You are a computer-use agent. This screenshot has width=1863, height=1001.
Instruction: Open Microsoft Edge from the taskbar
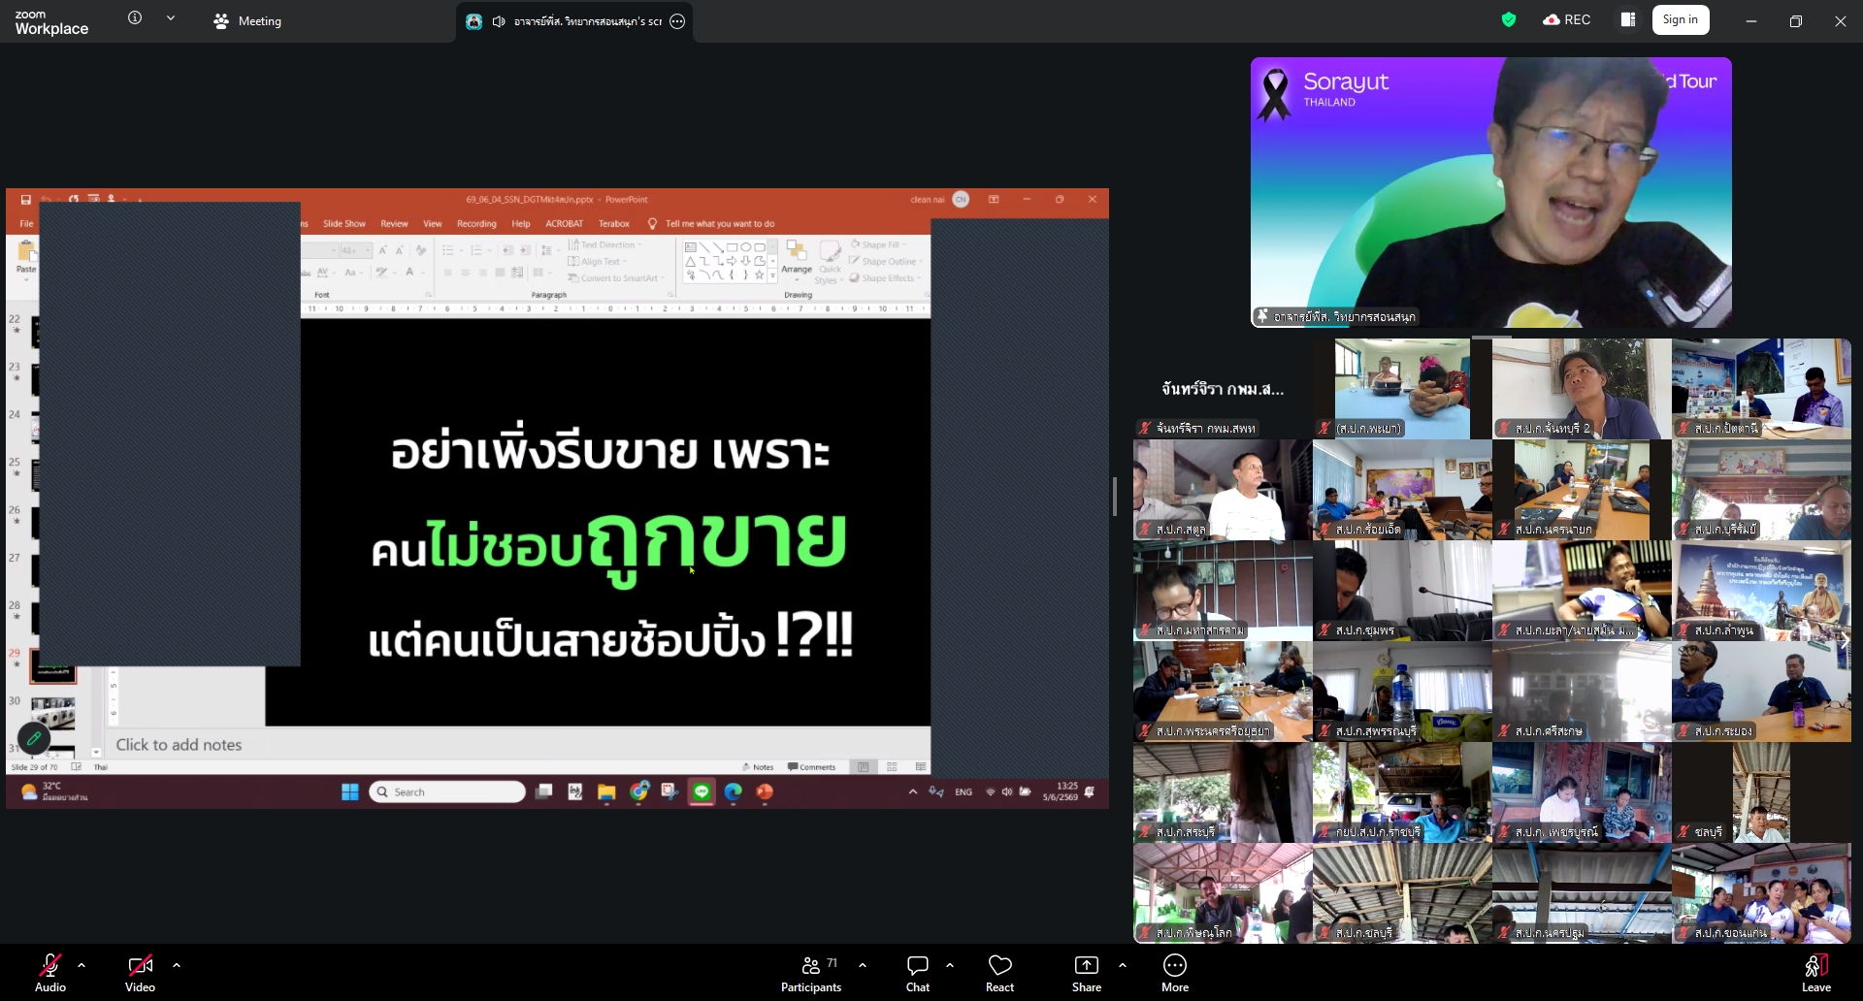733,791
